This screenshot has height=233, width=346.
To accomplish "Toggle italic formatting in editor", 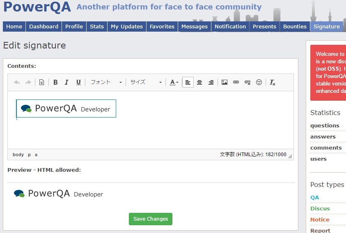I will coord(66,82).
